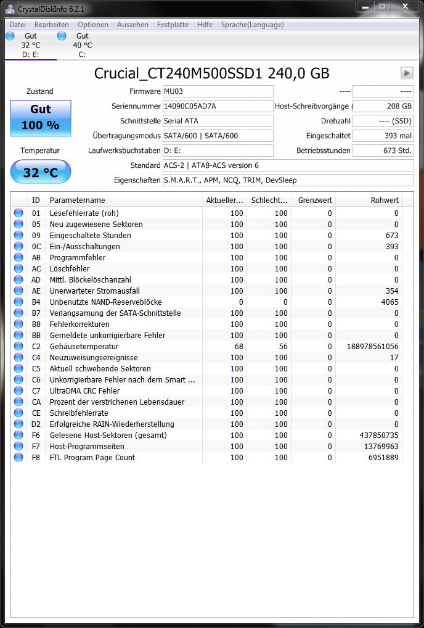Click status orb for Unerwarteter Stromausfall

(x=18, y=291)
